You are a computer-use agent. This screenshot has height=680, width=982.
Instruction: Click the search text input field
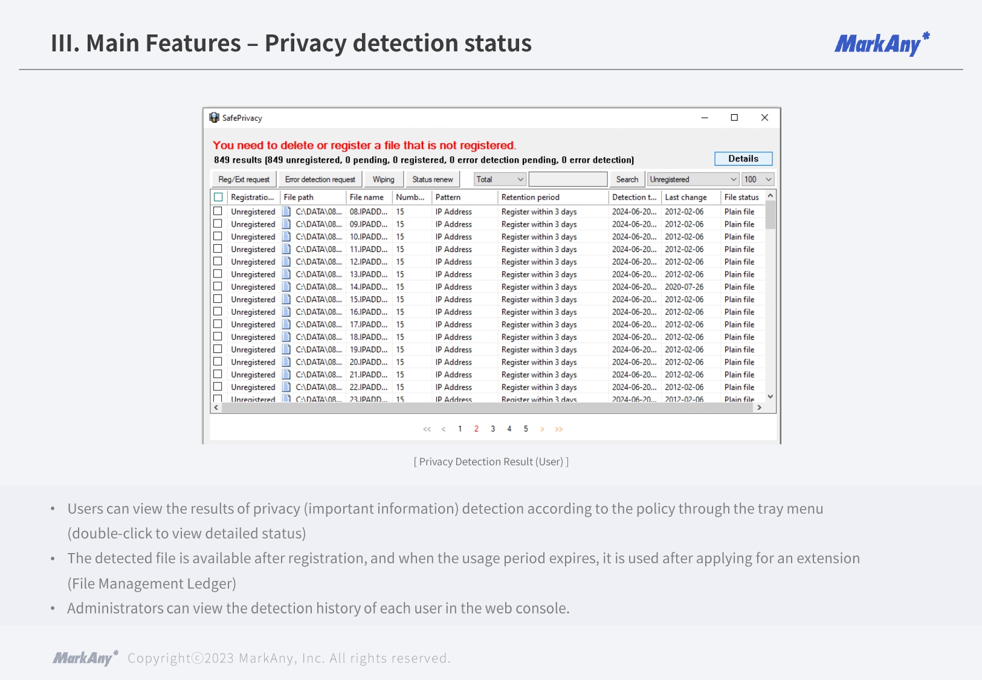pos(567,180)
